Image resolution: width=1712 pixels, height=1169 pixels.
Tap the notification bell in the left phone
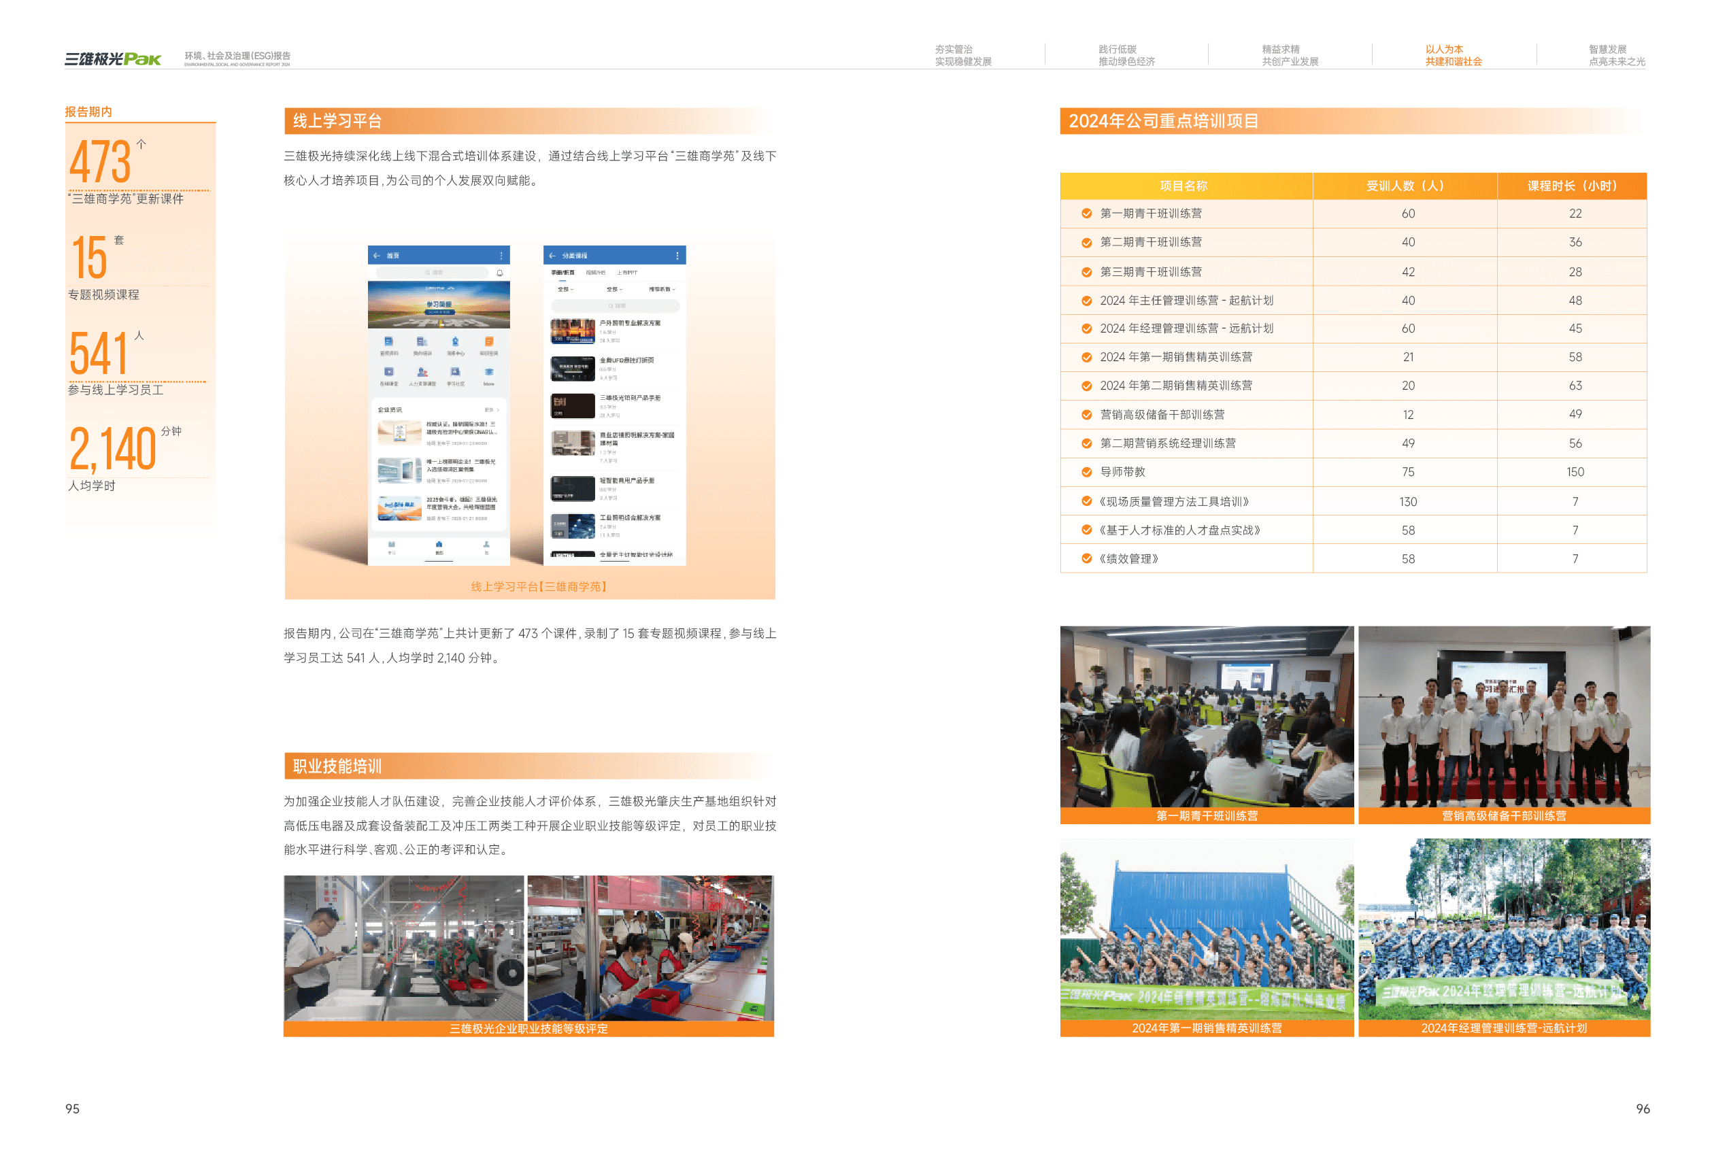(499, 273)
